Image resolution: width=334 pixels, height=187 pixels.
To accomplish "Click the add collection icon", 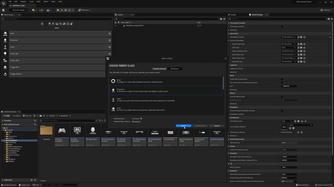I will pos(31,180).
